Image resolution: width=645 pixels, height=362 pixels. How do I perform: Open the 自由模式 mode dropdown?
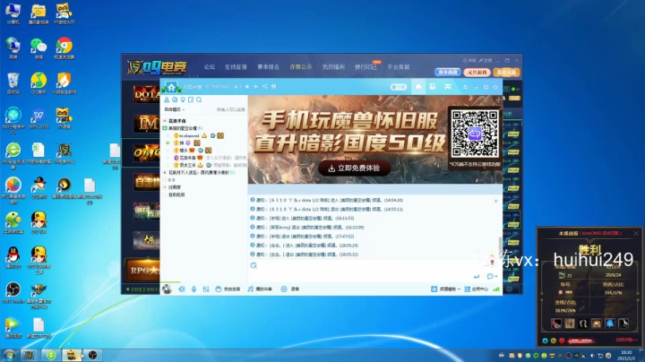click(x=175, y=109)
